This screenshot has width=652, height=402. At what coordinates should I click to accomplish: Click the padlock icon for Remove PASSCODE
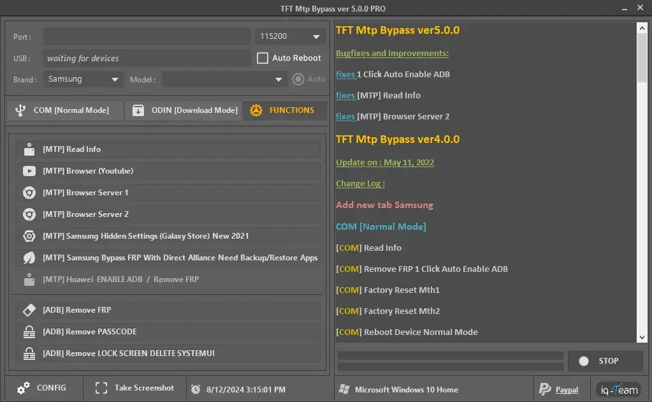pos(29,332)
